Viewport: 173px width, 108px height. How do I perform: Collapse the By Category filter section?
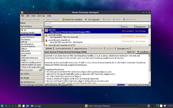pyautogui.click(x=32, y=26)
